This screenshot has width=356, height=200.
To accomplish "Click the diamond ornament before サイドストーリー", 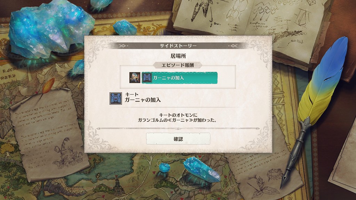I will 122,46.
